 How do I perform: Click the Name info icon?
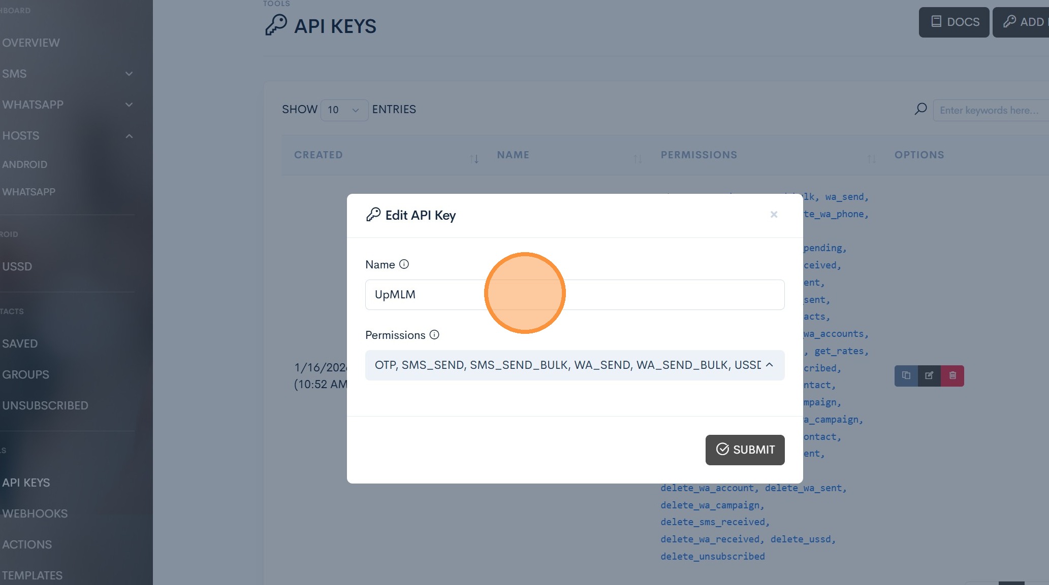click(x=404, y=264)
